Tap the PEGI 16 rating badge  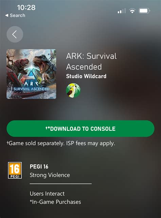[15, 170]
